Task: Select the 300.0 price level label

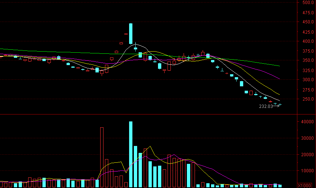Action: click(308, 80)
